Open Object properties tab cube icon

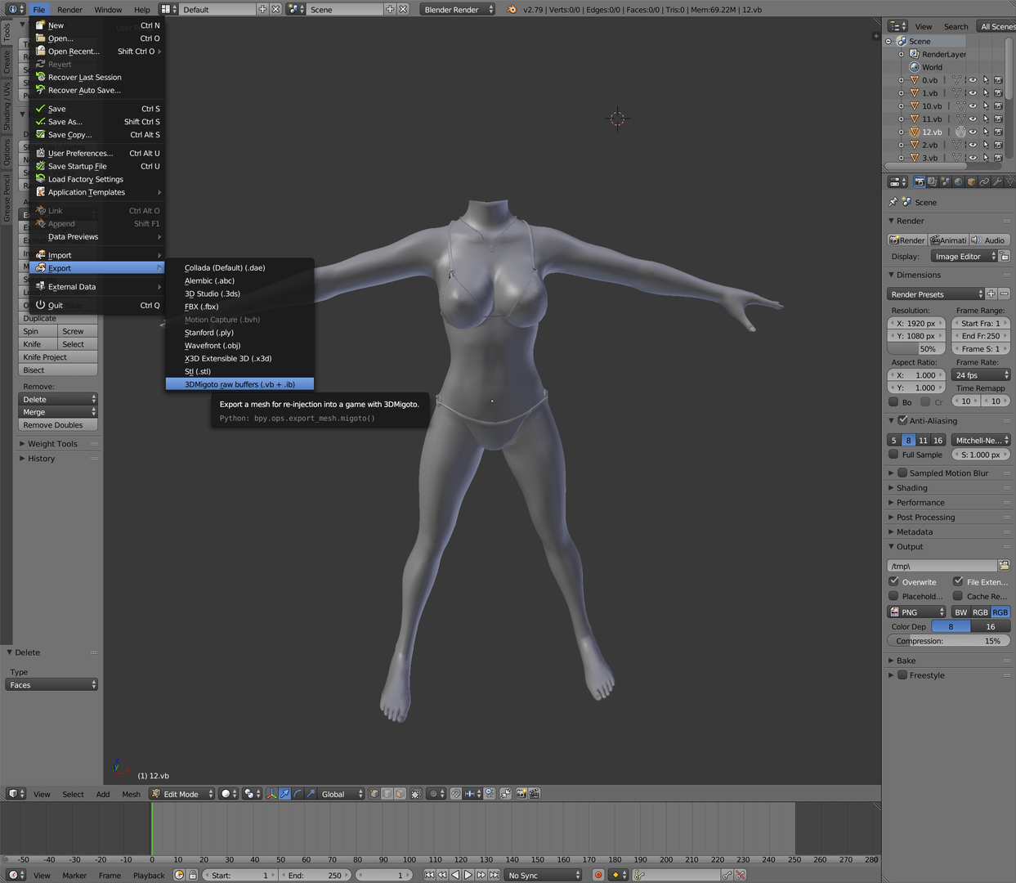(x=972, y=182)
